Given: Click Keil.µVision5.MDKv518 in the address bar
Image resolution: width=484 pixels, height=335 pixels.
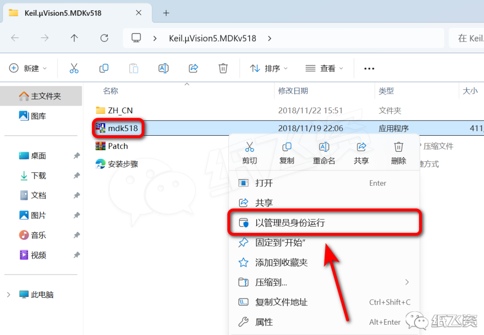Looking at the screenshot, I should tap(212, 38).
